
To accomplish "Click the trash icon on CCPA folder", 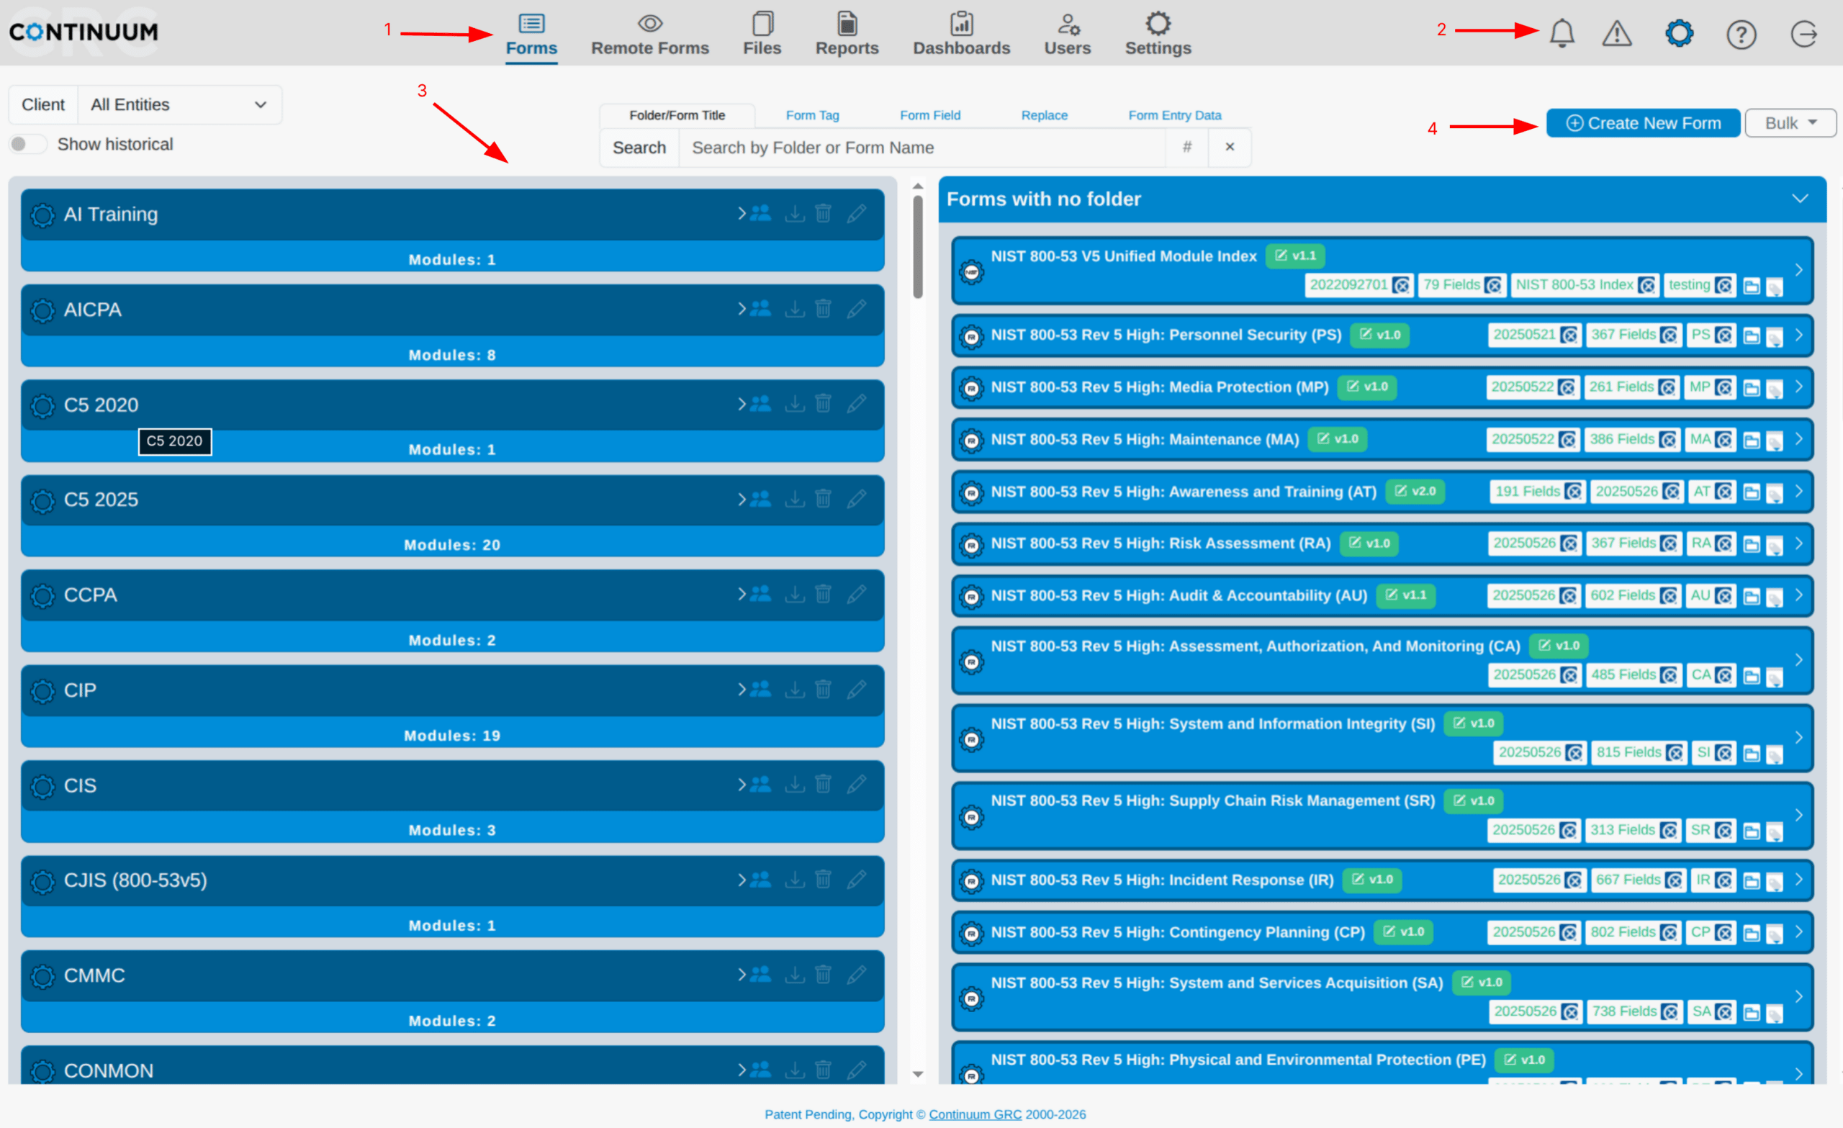I will [x=823, y=593].
